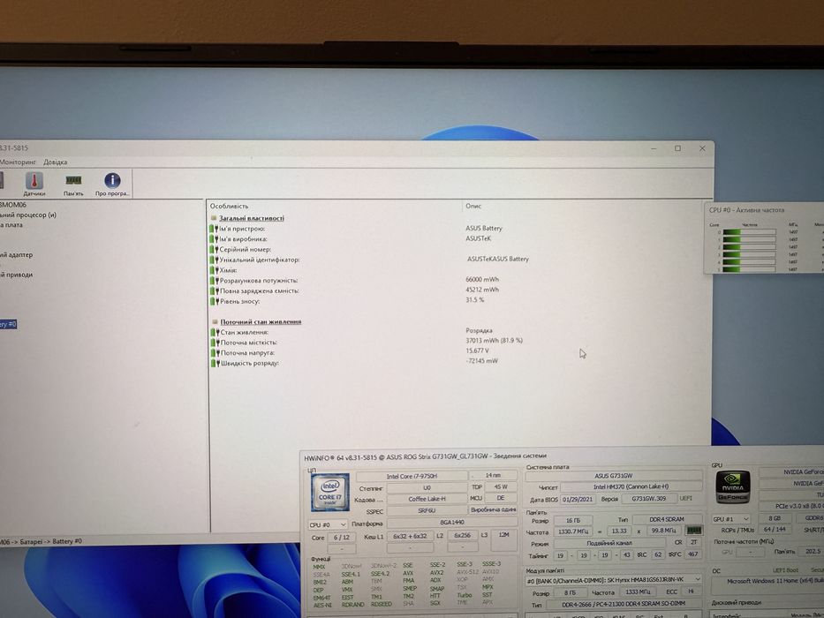Click folder icon beside Поточний стан живлення
Image resolution: width=824 pixels, height=618 pixels.
tap(215, 321)
